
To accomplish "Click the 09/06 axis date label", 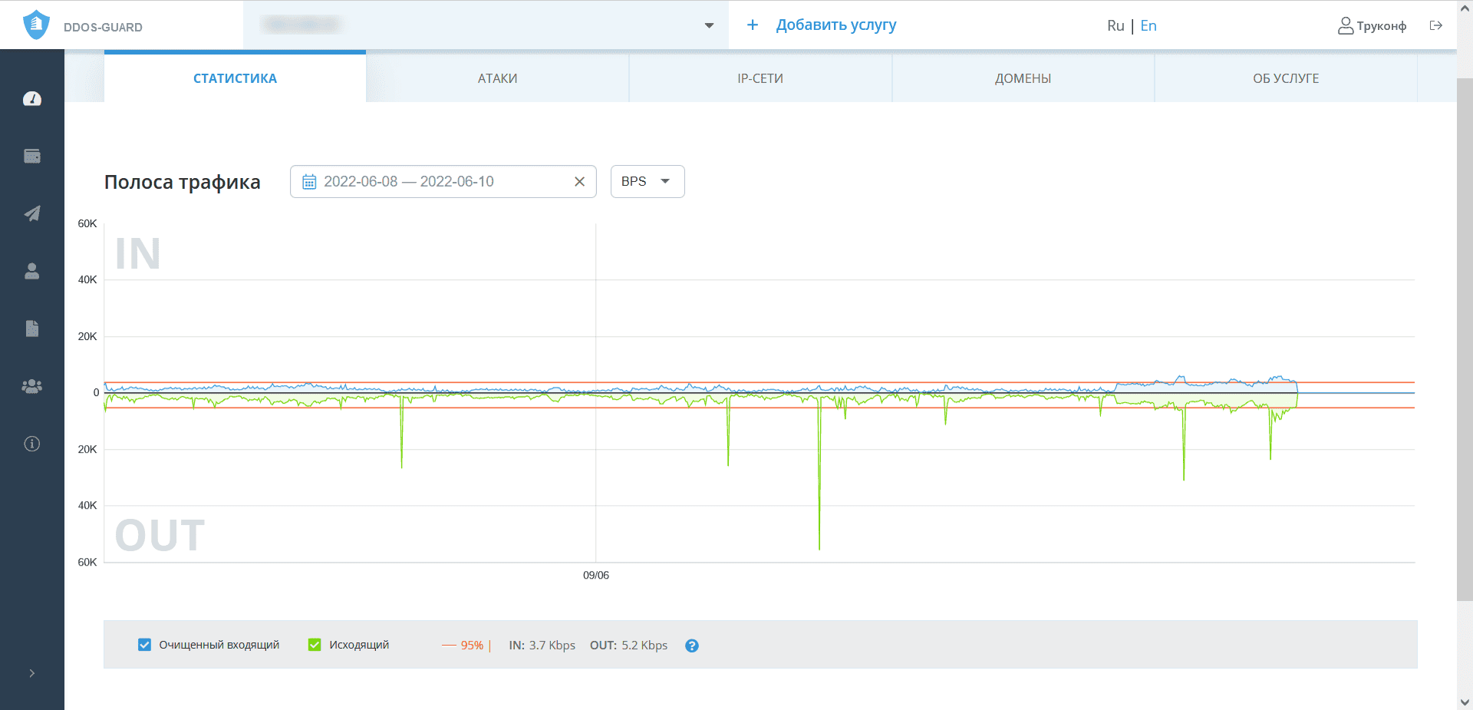I will [596, 575].
